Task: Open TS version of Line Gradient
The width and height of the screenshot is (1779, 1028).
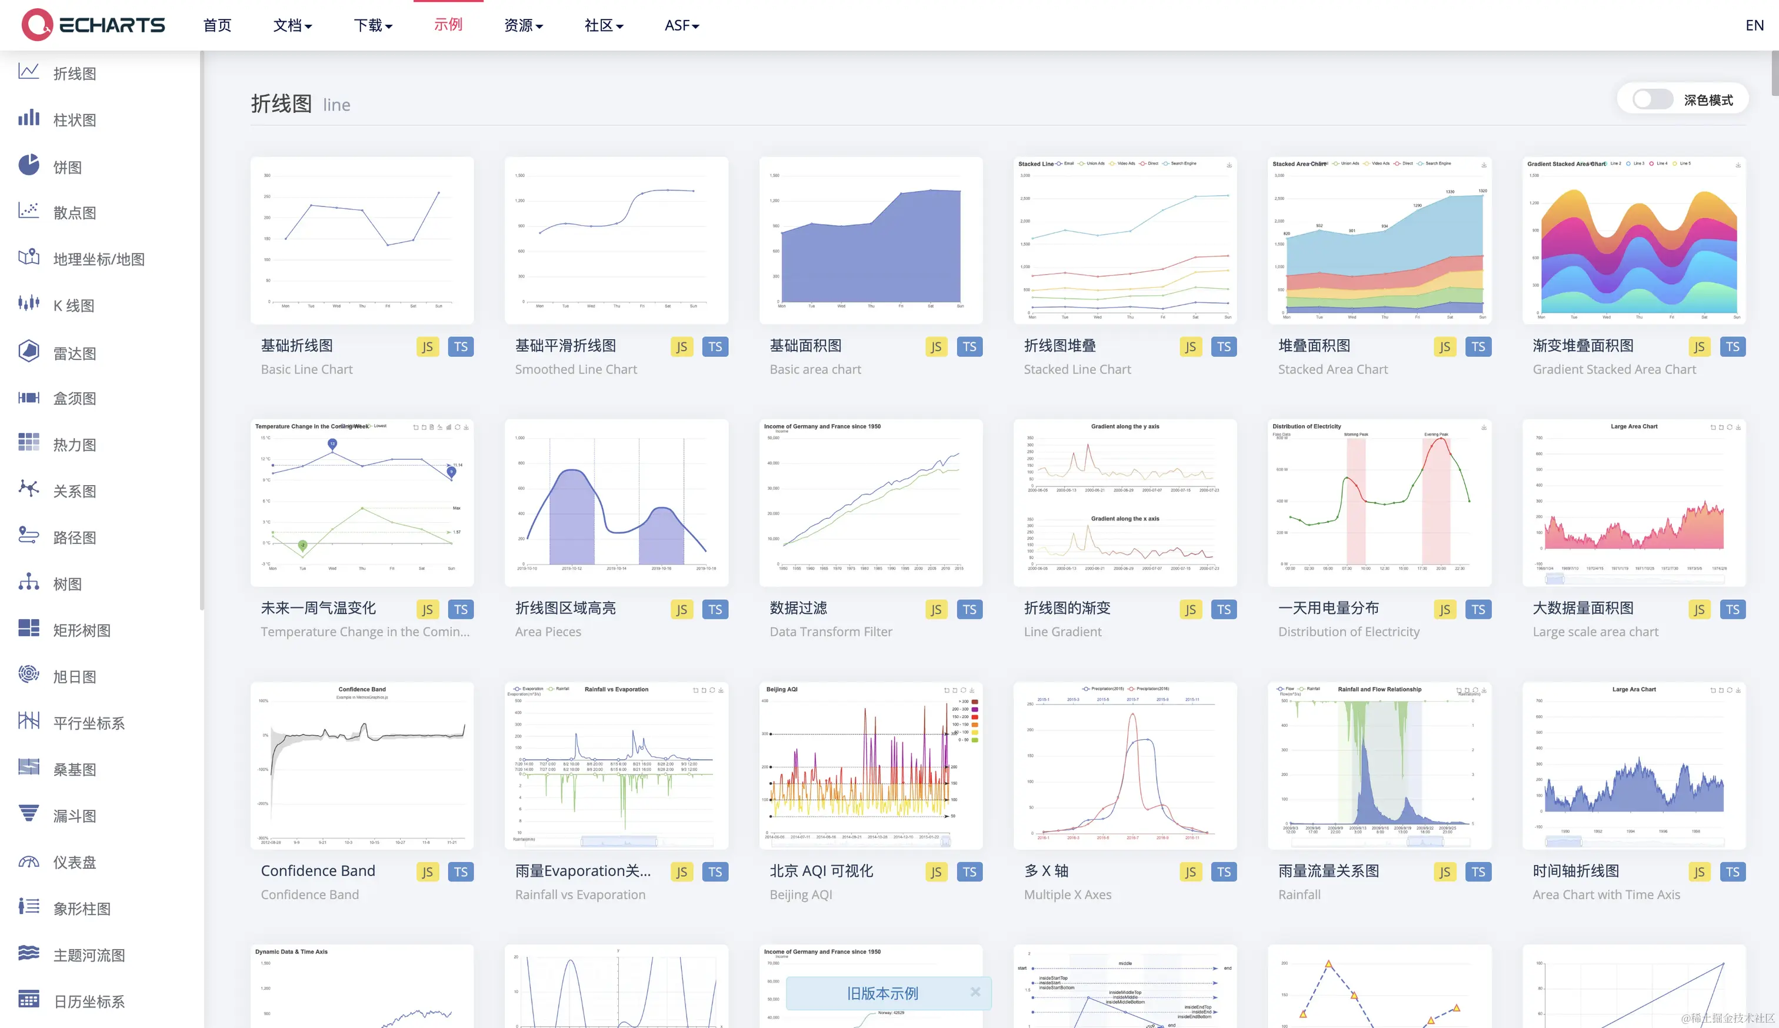Action: pos(1224,609)
